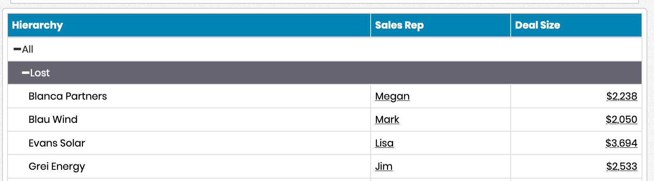Follow the Lisa sales rep link

click(384, 143)
